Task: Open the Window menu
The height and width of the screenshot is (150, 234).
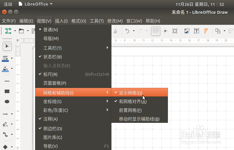Action: pos(134,21)
